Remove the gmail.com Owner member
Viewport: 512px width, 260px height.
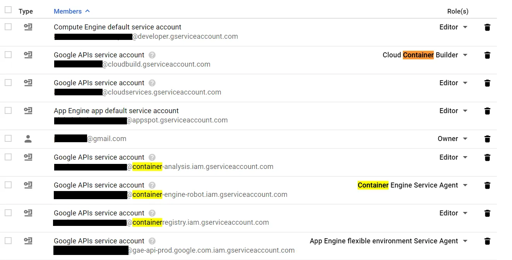(487, 139)
